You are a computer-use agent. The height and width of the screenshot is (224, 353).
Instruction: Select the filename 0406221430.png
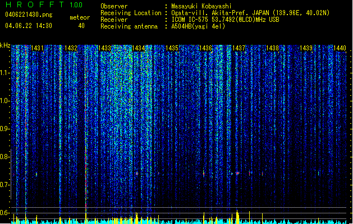tap(29, 15)
